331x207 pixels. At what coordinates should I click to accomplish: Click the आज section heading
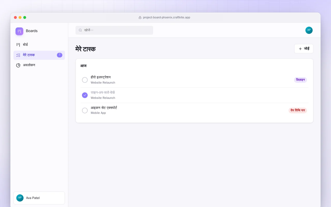click(83, 66)
